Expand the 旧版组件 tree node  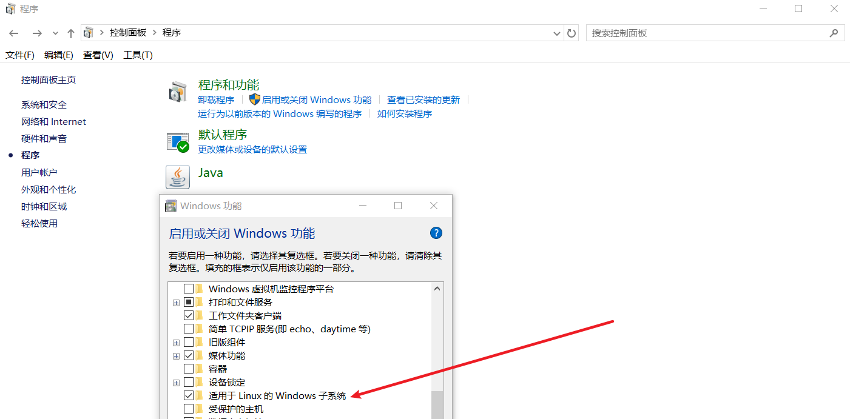[x=176, y=343]
